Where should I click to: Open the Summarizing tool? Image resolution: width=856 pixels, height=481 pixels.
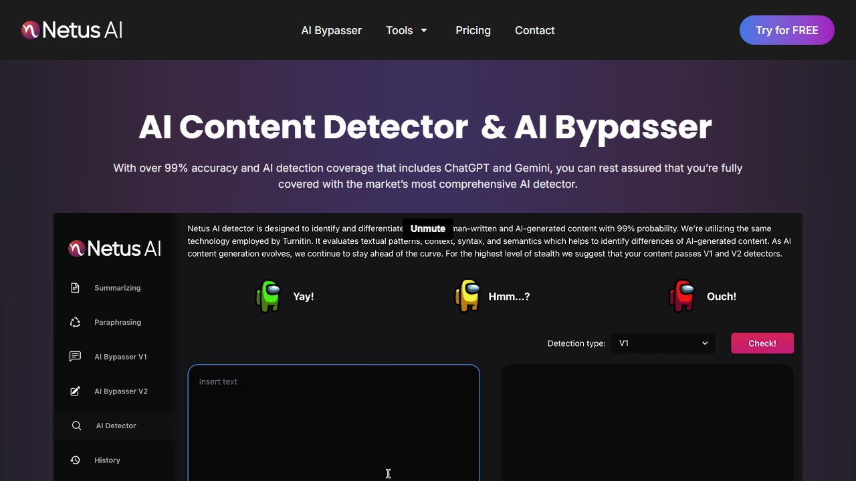[117, 288]
